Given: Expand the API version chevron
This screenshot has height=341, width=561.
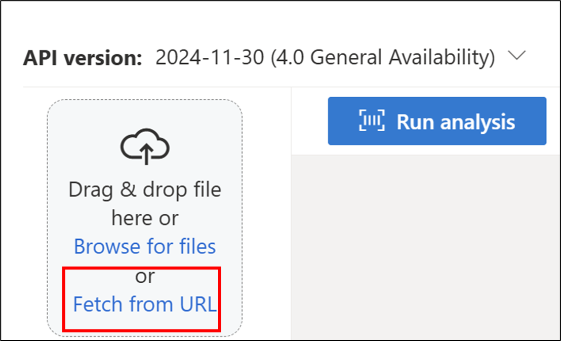Looking at the screenshot, I should point(517,56).
